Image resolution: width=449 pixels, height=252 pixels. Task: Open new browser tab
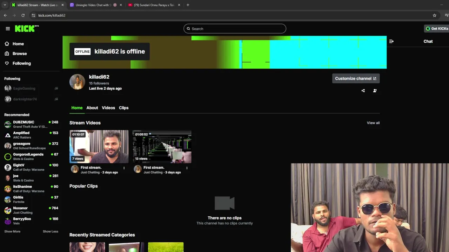[188, 5]
